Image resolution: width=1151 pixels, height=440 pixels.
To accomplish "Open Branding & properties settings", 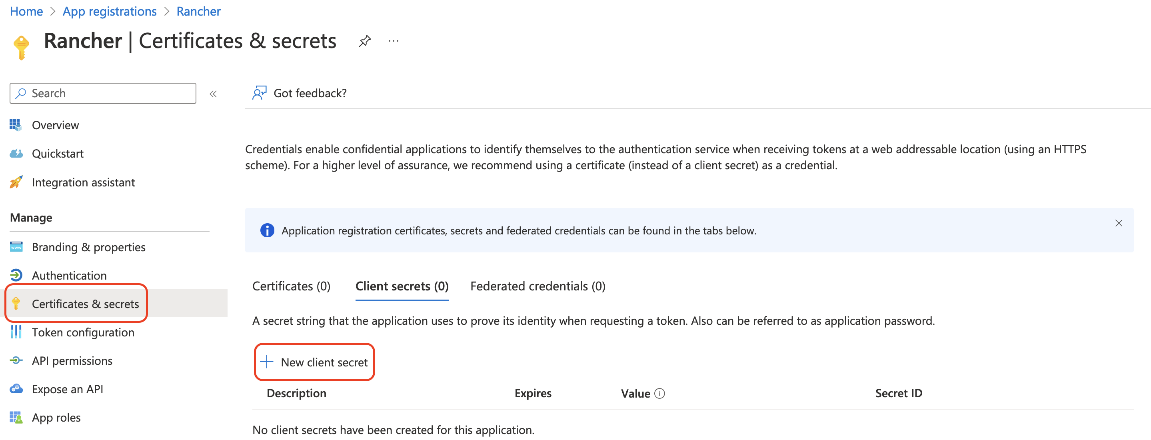I will (88, 247).
